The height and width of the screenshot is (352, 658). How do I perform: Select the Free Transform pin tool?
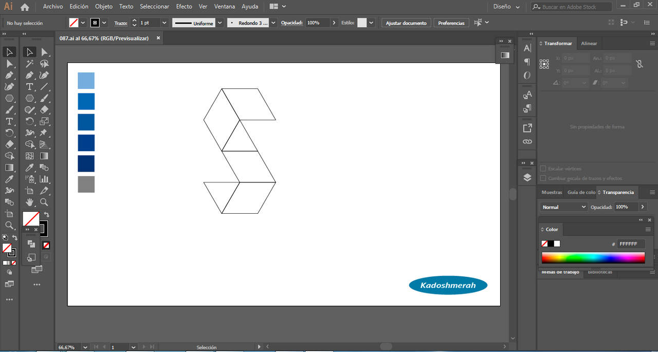coord(45,133)
